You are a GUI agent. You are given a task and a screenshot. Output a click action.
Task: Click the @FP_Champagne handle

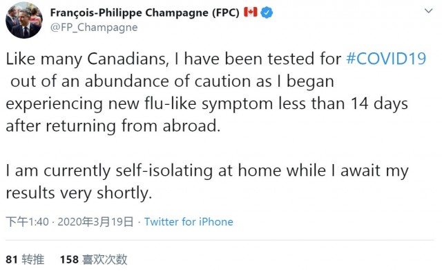[x=94, y=28]
